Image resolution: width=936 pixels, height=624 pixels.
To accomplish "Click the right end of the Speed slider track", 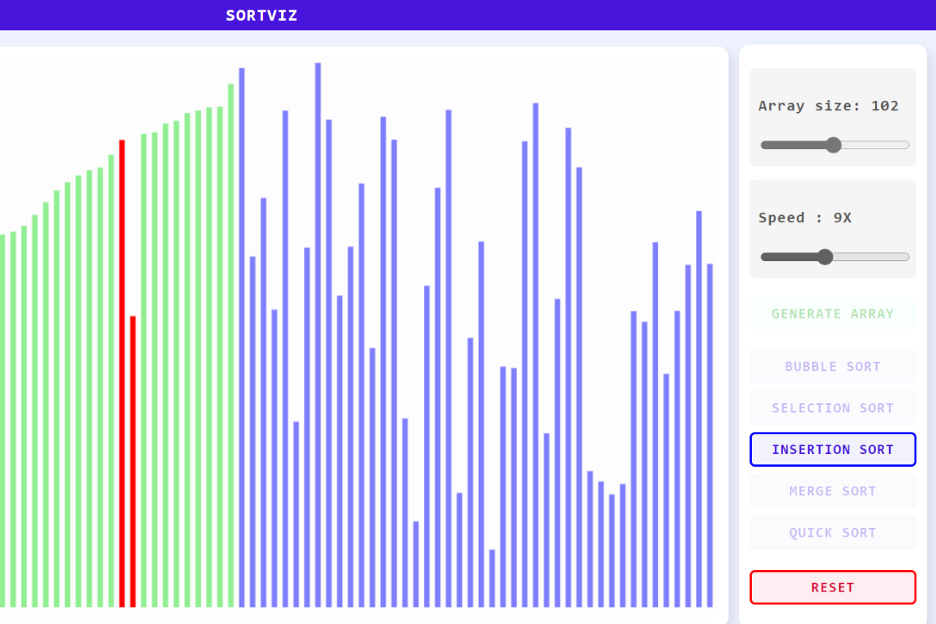I will pyautogui.click(x=907, y=256).
